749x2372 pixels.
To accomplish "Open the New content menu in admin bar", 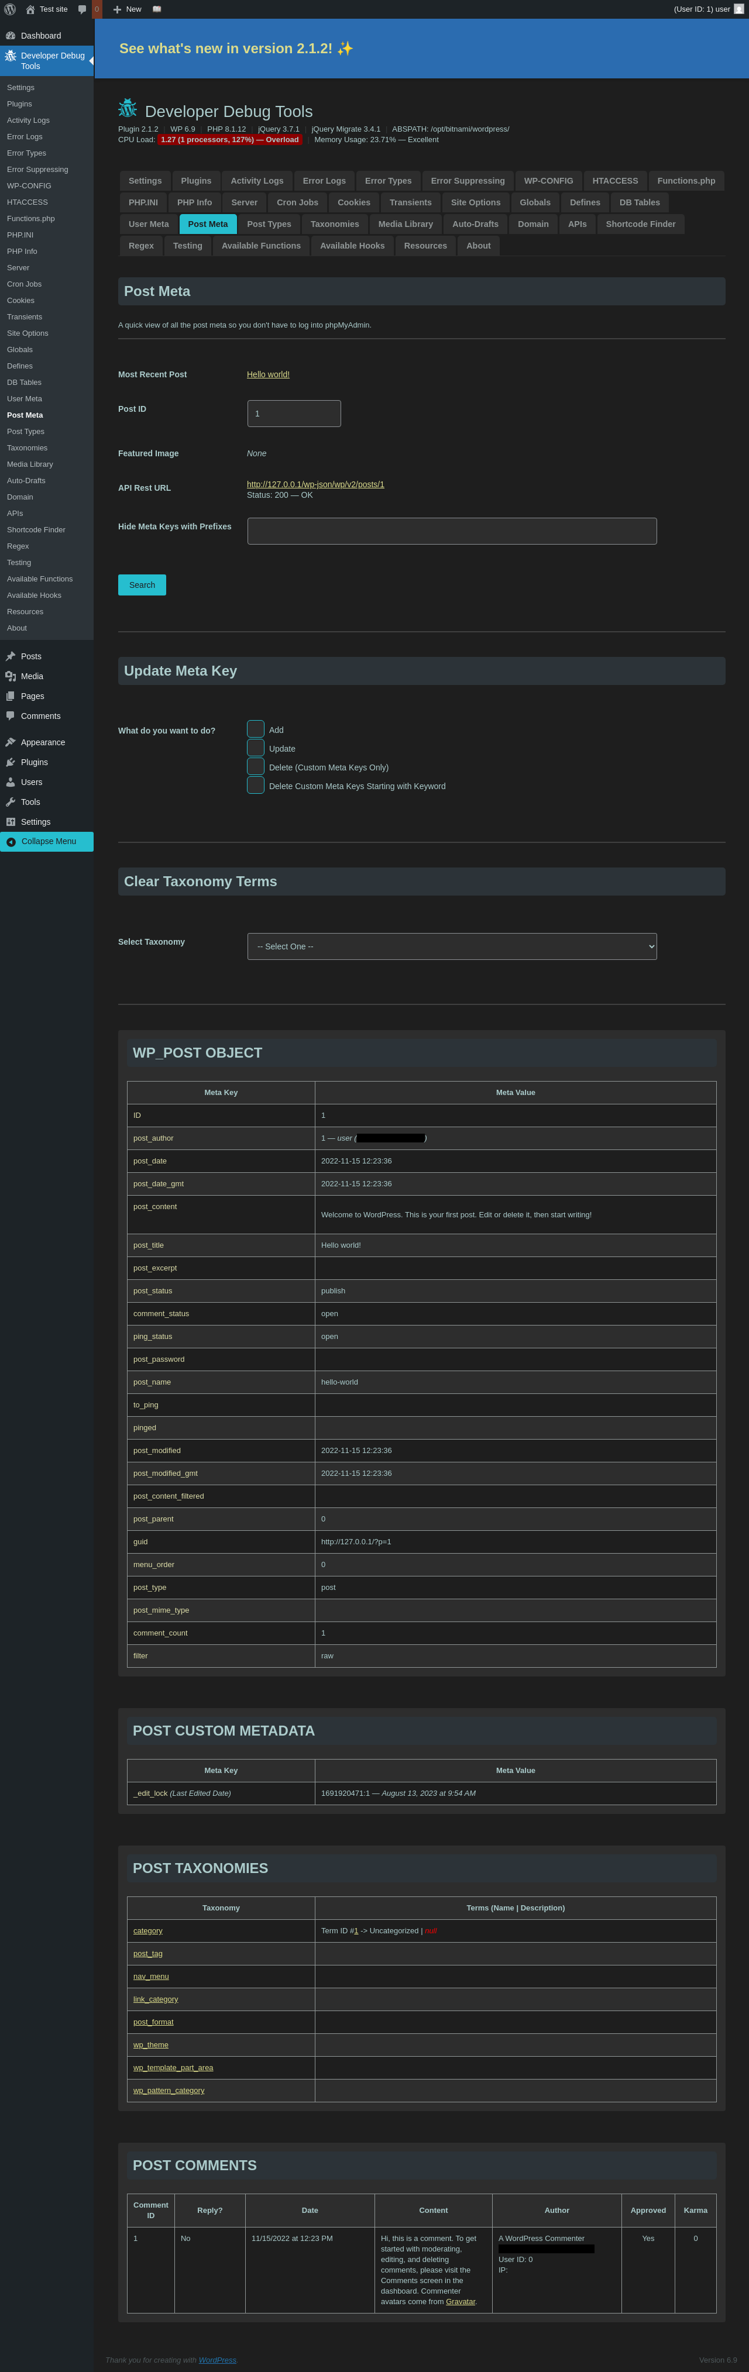I will tap(127, 9).
